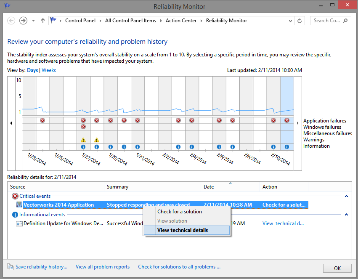358x279 pixels.
Task: Click the Back navigation arrow
Action: click(11, 21)
